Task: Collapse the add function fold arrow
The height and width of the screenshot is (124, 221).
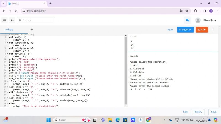Action: pyautogui.click(x=7, y=37)
